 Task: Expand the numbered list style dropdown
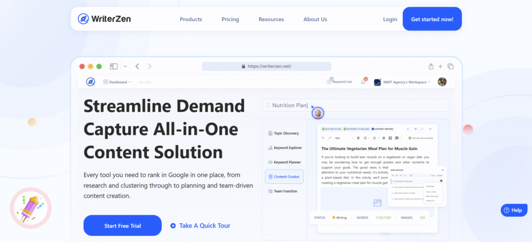pyautogui.click(x=378, y=138)
